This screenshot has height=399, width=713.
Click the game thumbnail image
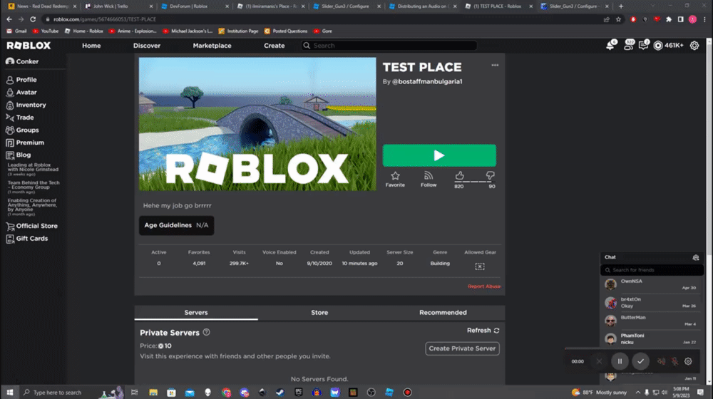(x=257, y=123)
